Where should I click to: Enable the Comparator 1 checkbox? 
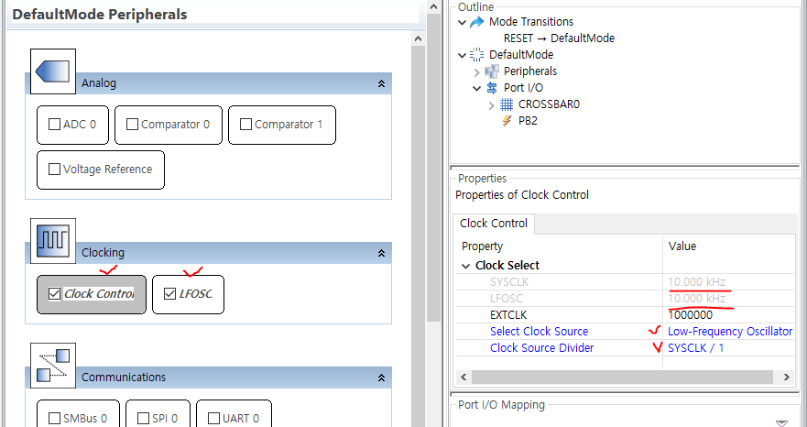pyautogui.click(x=246, y=125)
